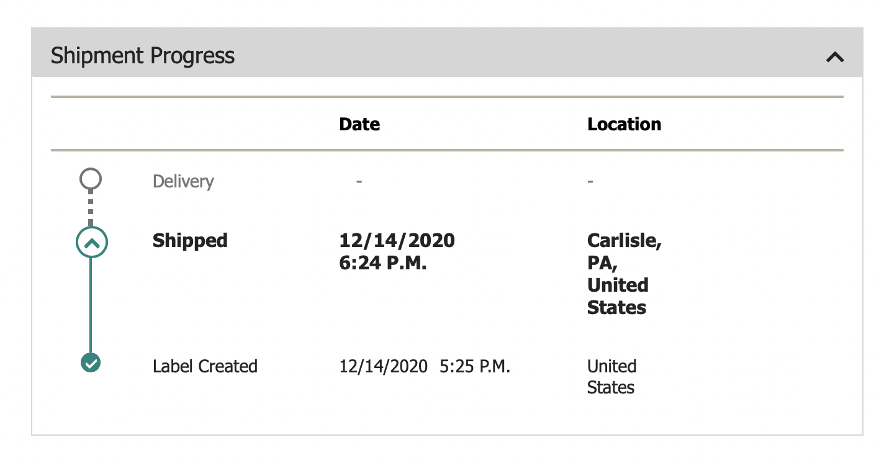Click the empty Delivery status circle
Viewport: 884px width, 463px height.
tap(91, 179)
